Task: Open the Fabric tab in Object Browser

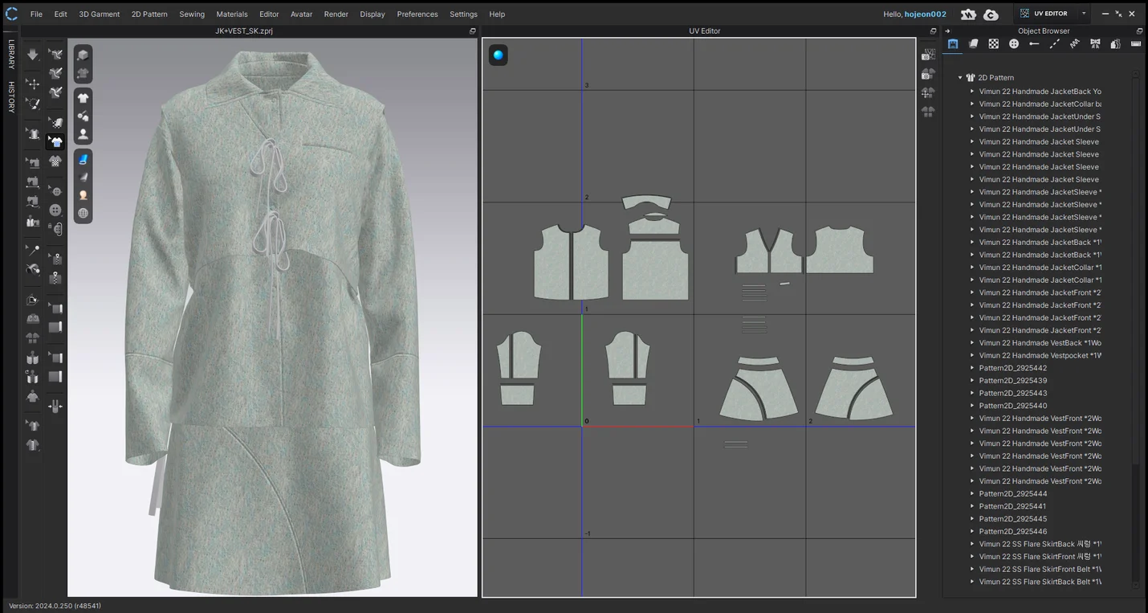Action: click(973, 44)
